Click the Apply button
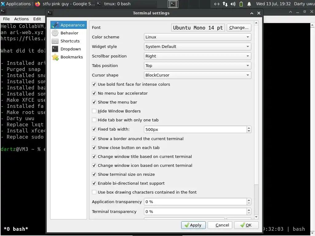Image resolution: width=315 pixels, height=236 pixels. point(193,225)
